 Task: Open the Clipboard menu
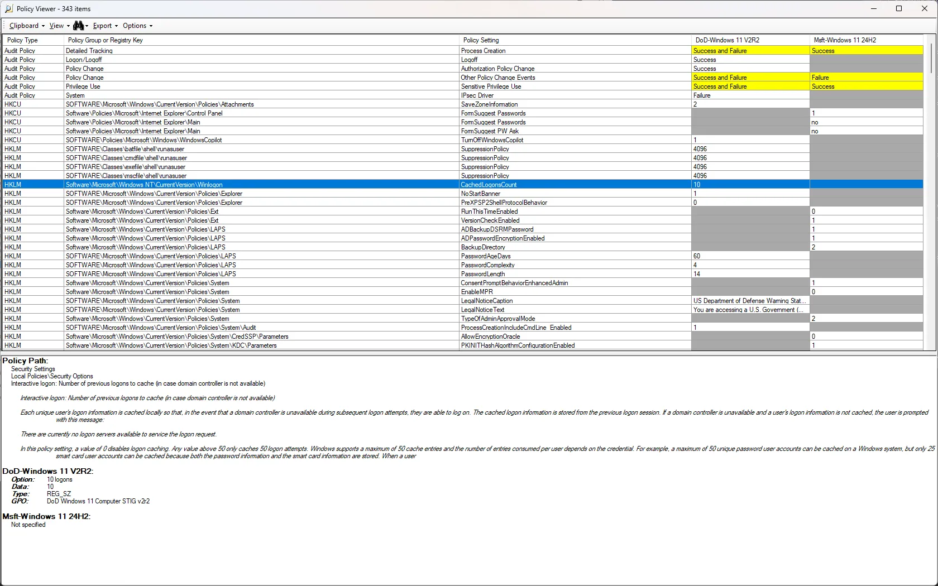tap(27, 26)
